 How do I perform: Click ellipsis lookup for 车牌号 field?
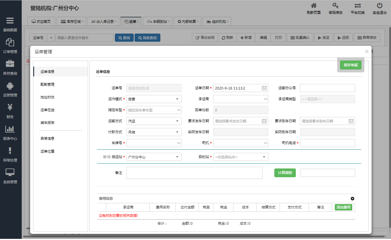(179, 143)
